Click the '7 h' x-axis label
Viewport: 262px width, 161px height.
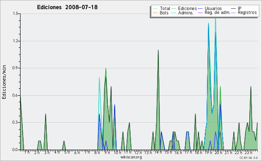point(87,152)
